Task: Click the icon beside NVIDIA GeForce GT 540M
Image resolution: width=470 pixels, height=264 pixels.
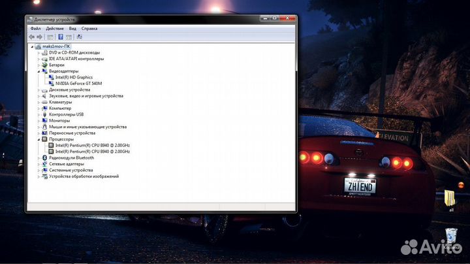Action: (52, 84)
